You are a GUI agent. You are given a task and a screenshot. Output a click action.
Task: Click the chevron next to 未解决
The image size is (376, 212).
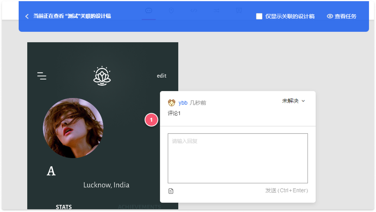[x=303, y=101]
